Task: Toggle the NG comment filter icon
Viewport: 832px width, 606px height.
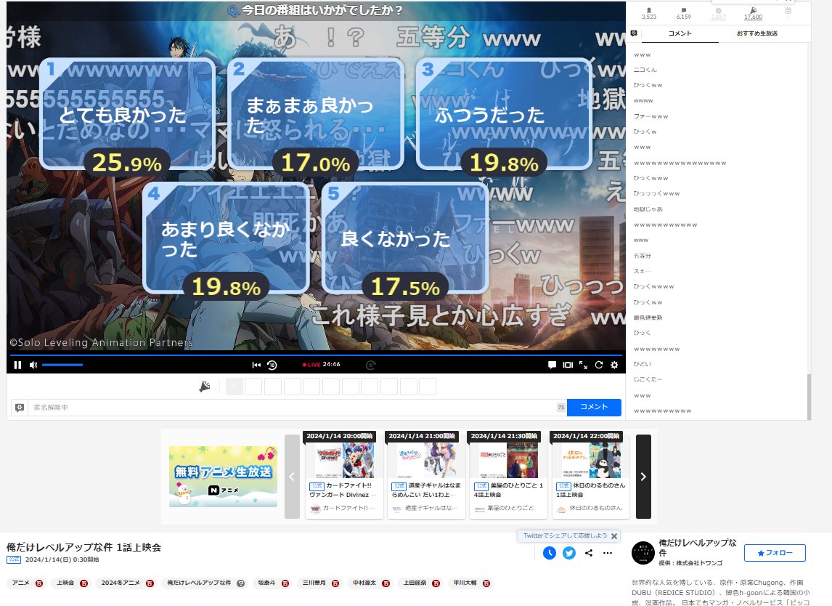Action: [x=634, y=33]
